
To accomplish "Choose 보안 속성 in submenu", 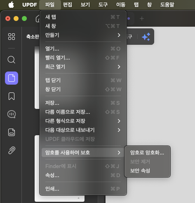I will (147, 171).
